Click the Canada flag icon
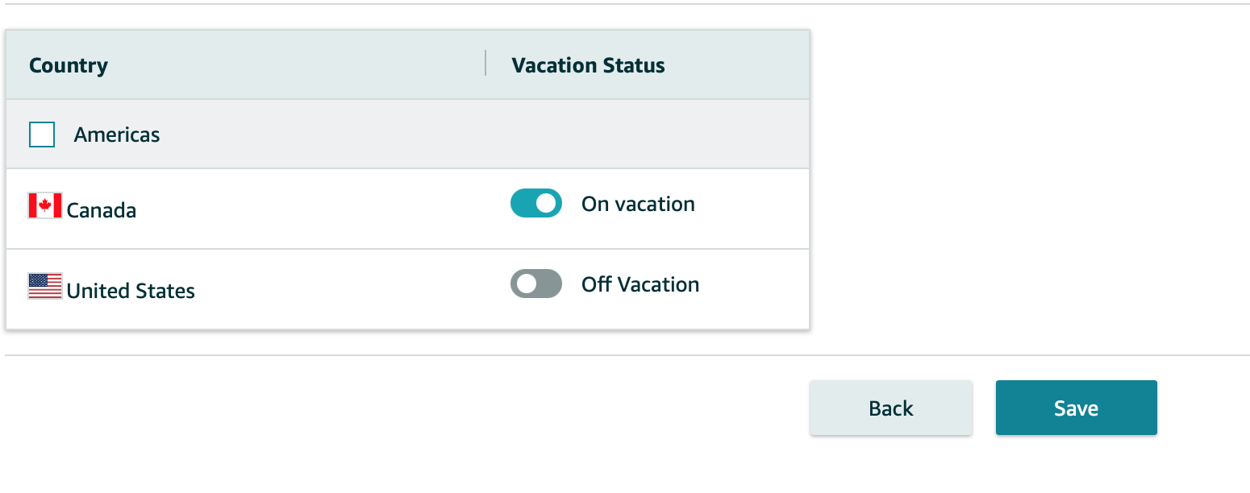The image size is (1250, 493). tap(45, 205)
